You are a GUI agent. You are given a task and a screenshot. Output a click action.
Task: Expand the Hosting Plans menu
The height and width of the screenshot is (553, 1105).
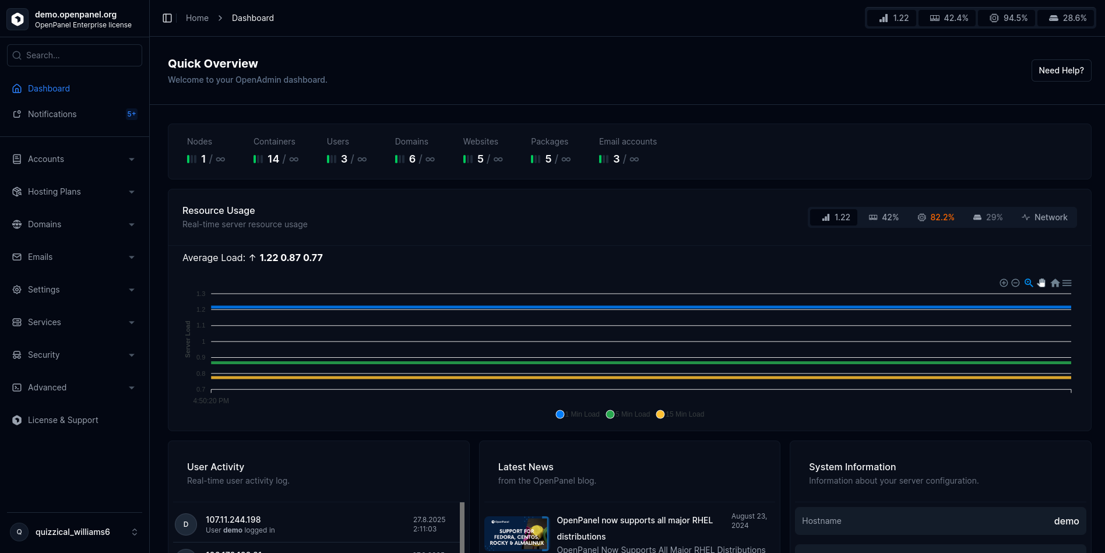[132, 192]
